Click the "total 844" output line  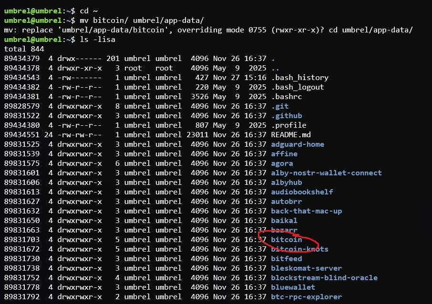pos(24,49)
